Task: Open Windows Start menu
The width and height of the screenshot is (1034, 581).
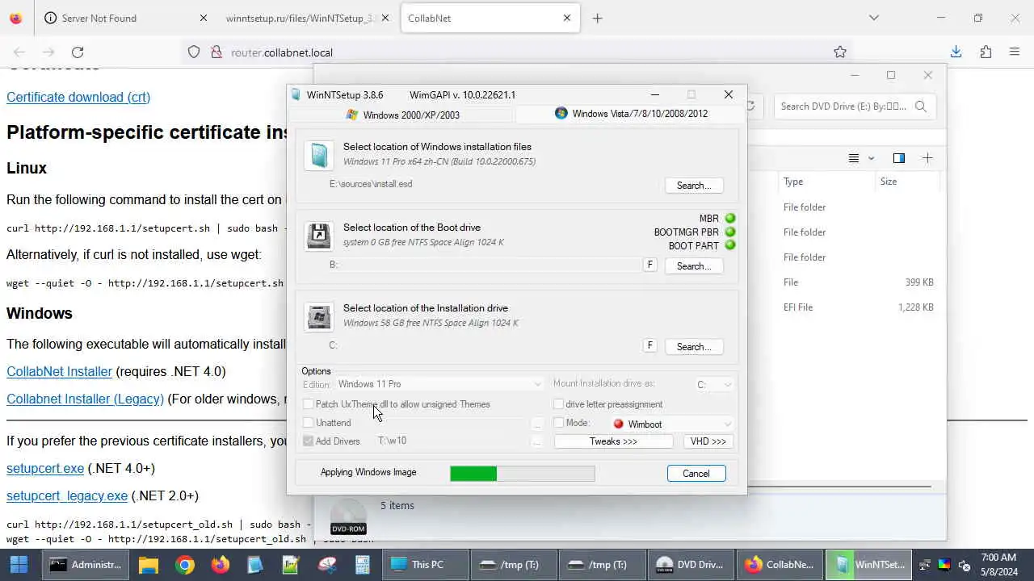Action: click(18, 565)
